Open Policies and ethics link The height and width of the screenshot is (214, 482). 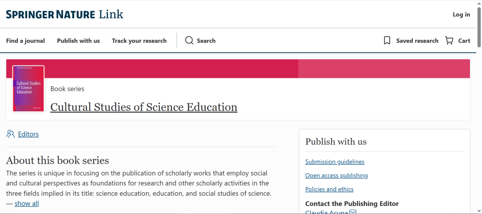click(x=329, y=189)
